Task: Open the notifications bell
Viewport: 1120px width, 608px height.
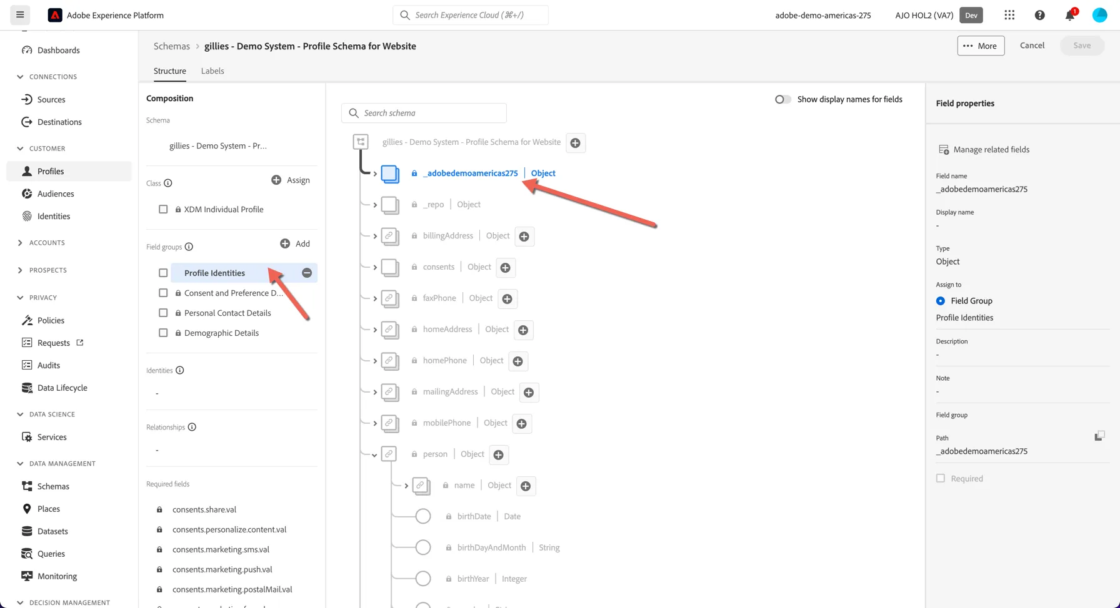Action: [x=1070, y=15]
